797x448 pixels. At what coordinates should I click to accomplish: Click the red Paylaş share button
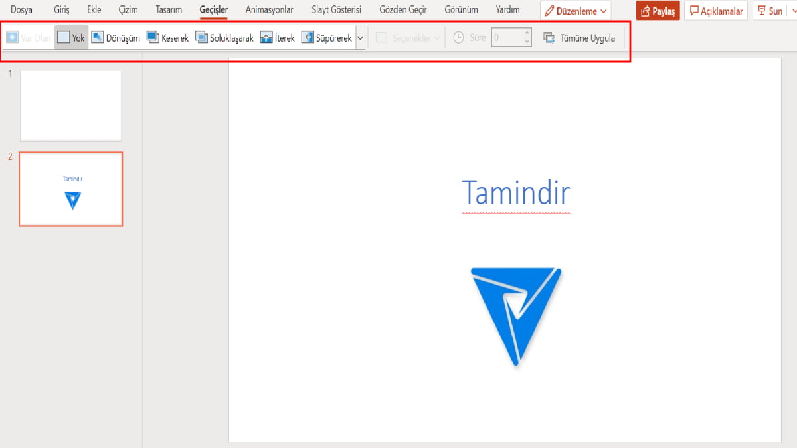point(658,11)
